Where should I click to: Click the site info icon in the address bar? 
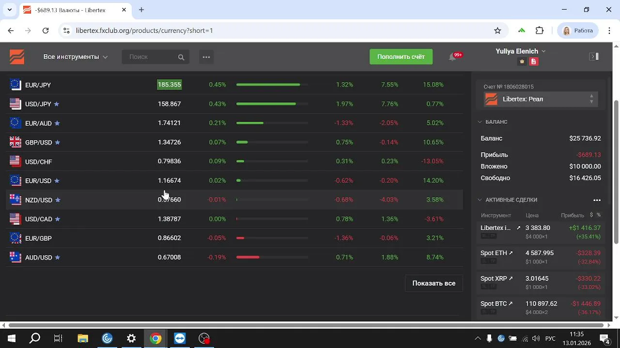[x=66, y=30]
